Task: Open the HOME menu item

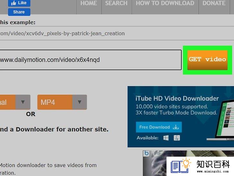Action: [x=89, y=3]
